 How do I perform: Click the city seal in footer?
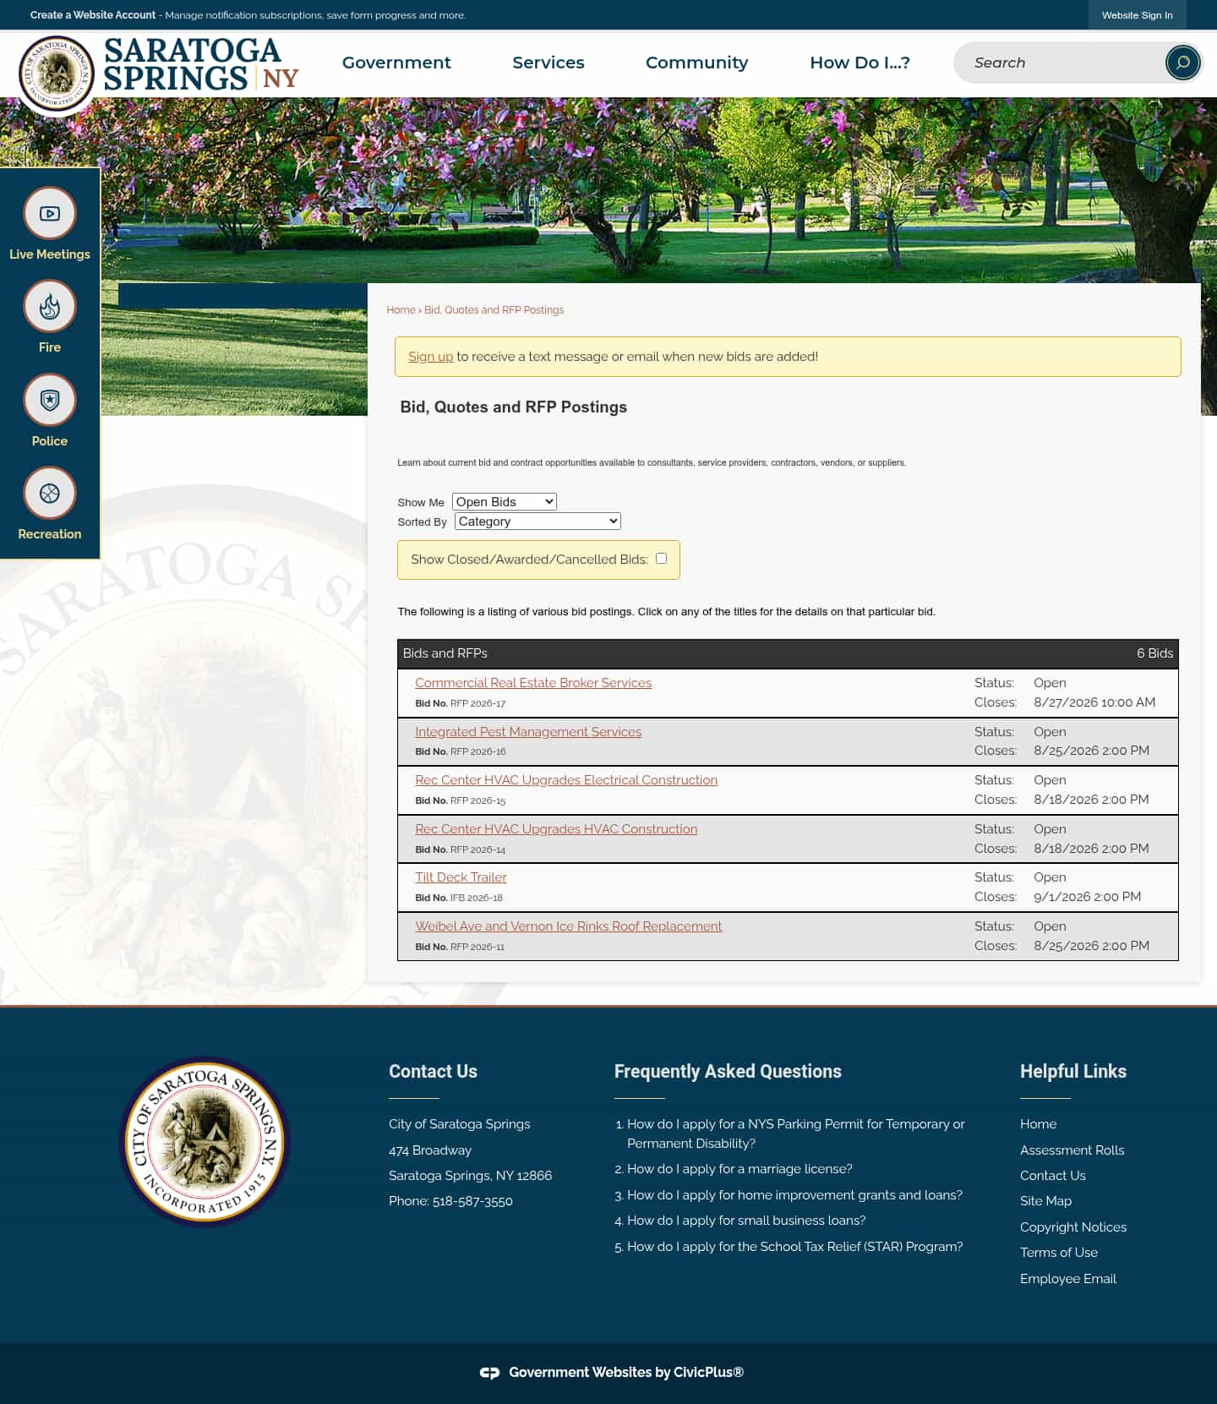pyautogui.click(x=205, y=1141)
